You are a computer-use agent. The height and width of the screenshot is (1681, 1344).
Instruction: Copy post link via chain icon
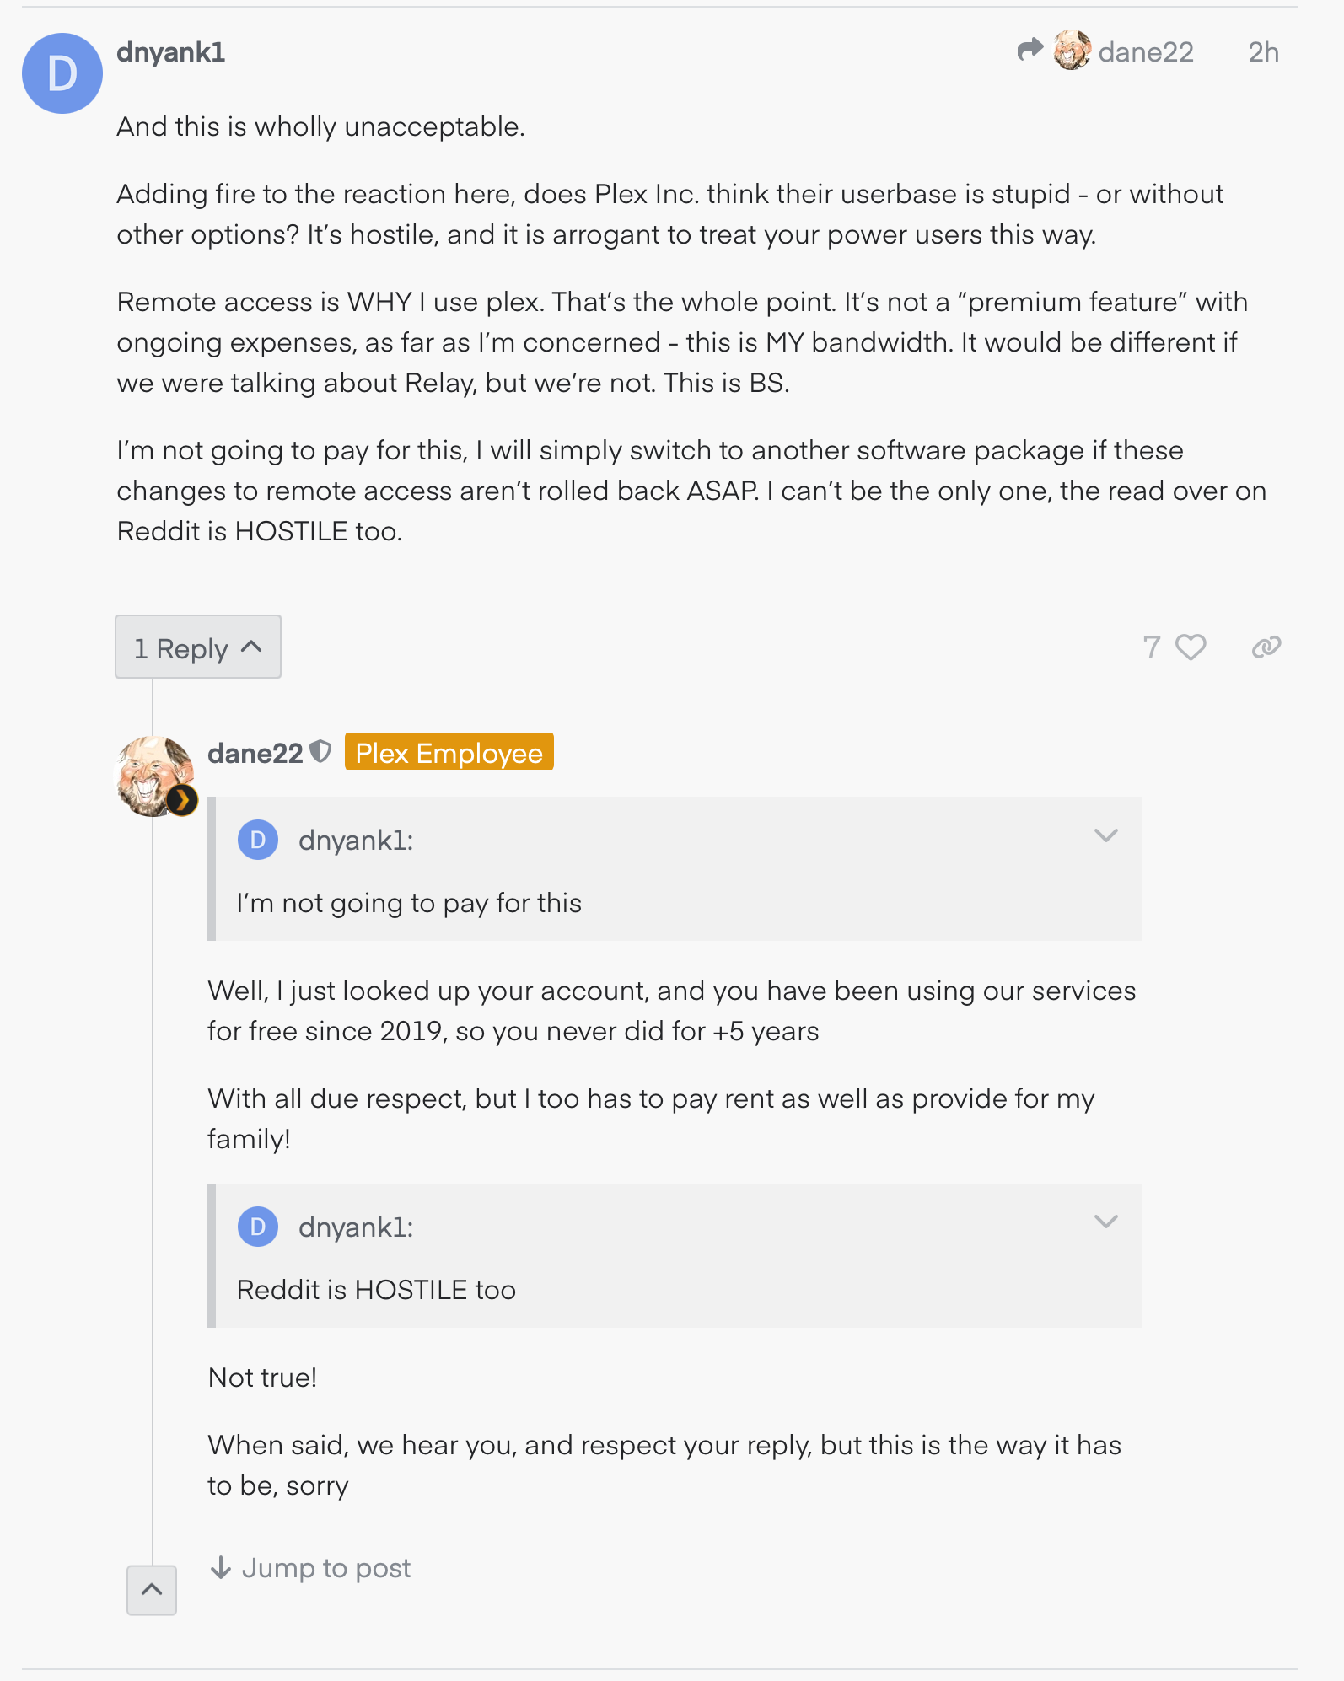(x=1266, y=647)
